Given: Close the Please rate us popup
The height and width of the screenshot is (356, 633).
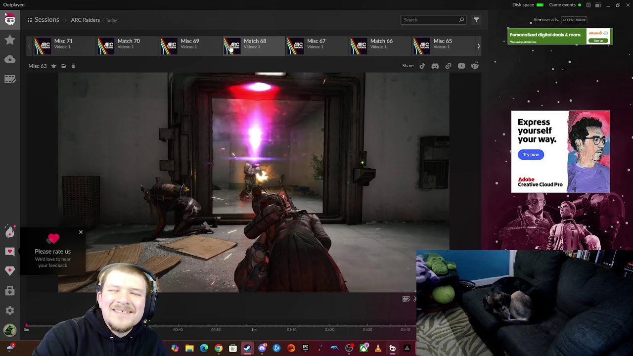Looking at the screenshot, I should [81, 232].
